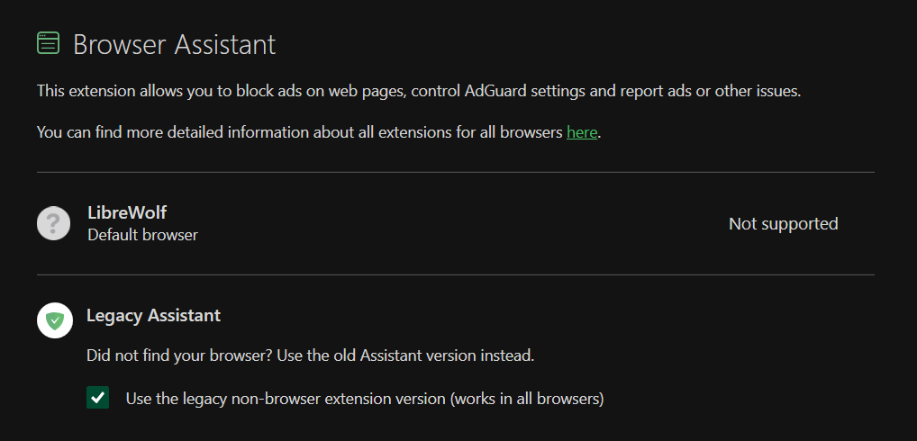Click the LibreWolf question mark icon
The width and height of the screenshot is (917, 441).
coord(53,223)
